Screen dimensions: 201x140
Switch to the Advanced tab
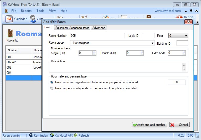[x=99, y=28]
